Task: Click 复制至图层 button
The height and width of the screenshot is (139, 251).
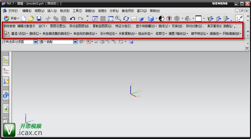Action: pyautogui.click(x=103, y=26)
